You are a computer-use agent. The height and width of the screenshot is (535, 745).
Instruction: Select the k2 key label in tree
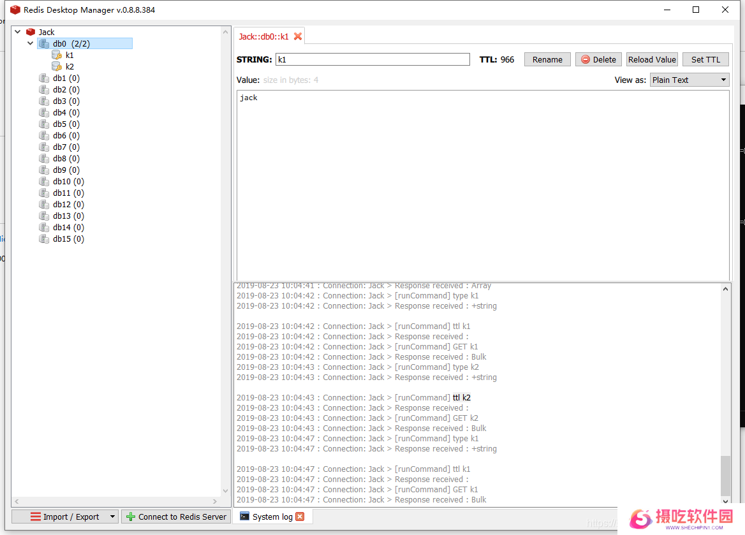pyautogui.click(x=70, y=66)
